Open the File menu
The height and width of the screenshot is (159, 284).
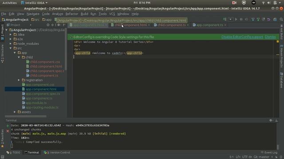click(x=4, y=14)
